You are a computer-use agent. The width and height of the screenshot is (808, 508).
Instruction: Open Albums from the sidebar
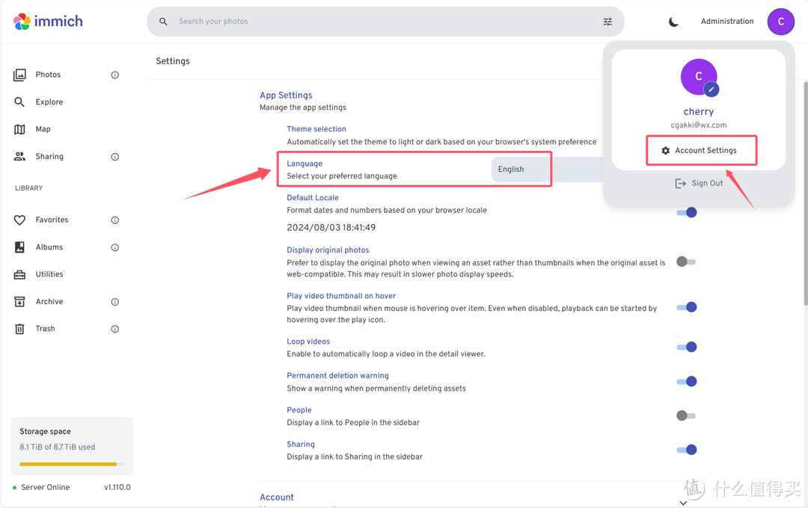tap(49, 247)
